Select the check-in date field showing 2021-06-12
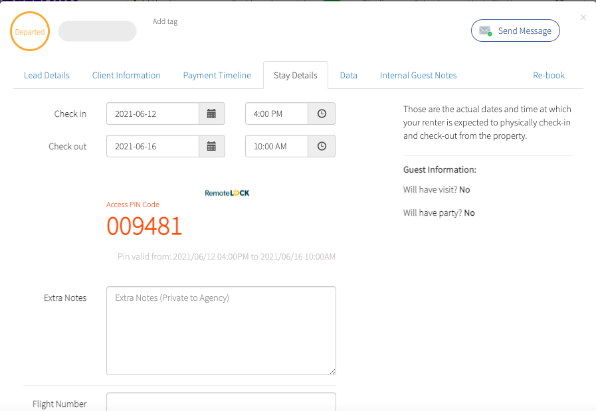The height and width of the screenshot is (411, 596). click(152, 113)
